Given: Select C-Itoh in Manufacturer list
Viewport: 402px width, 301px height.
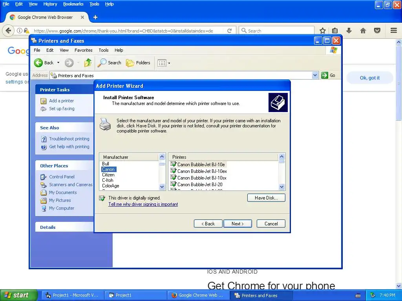Looking at the screenshot, I should pos(108,180).
